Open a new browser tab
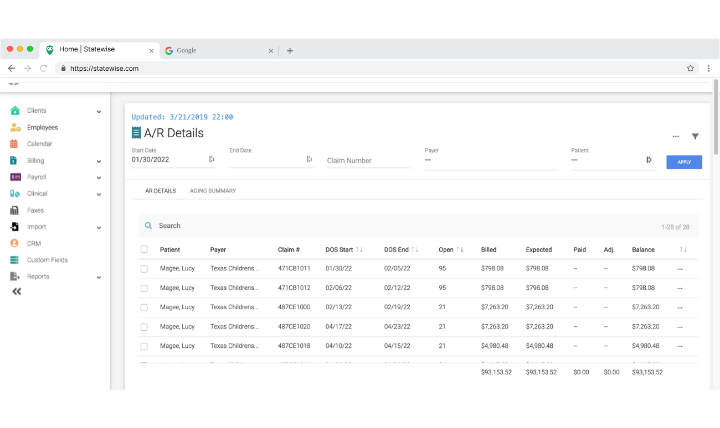 click(290, 50)
